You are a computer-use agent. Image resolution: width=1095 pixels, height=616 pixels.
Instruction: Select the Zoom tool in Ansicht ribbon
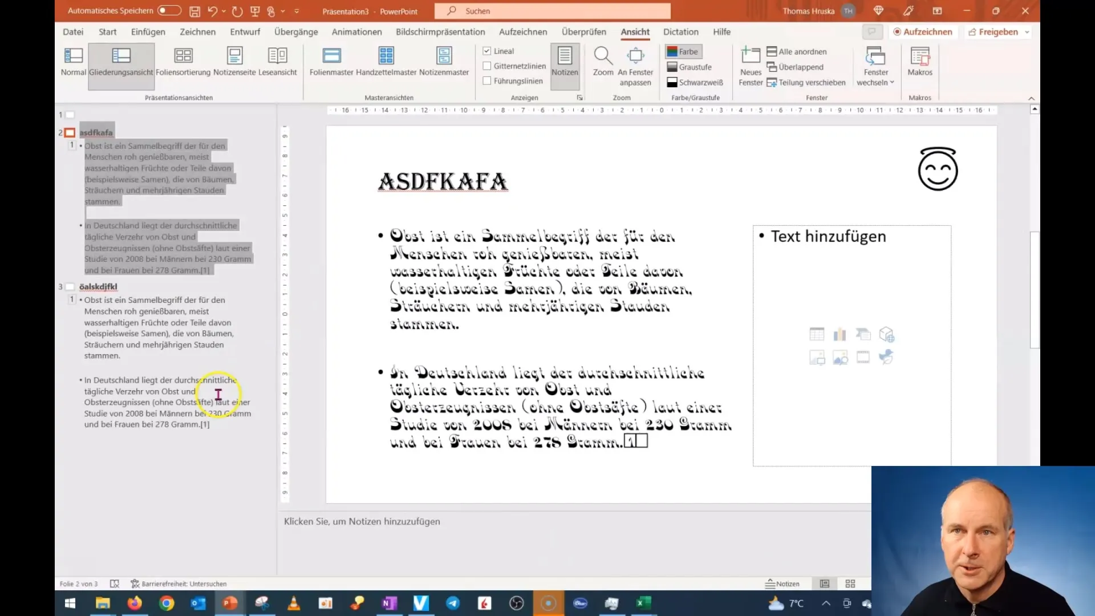(x=602, y=62)
